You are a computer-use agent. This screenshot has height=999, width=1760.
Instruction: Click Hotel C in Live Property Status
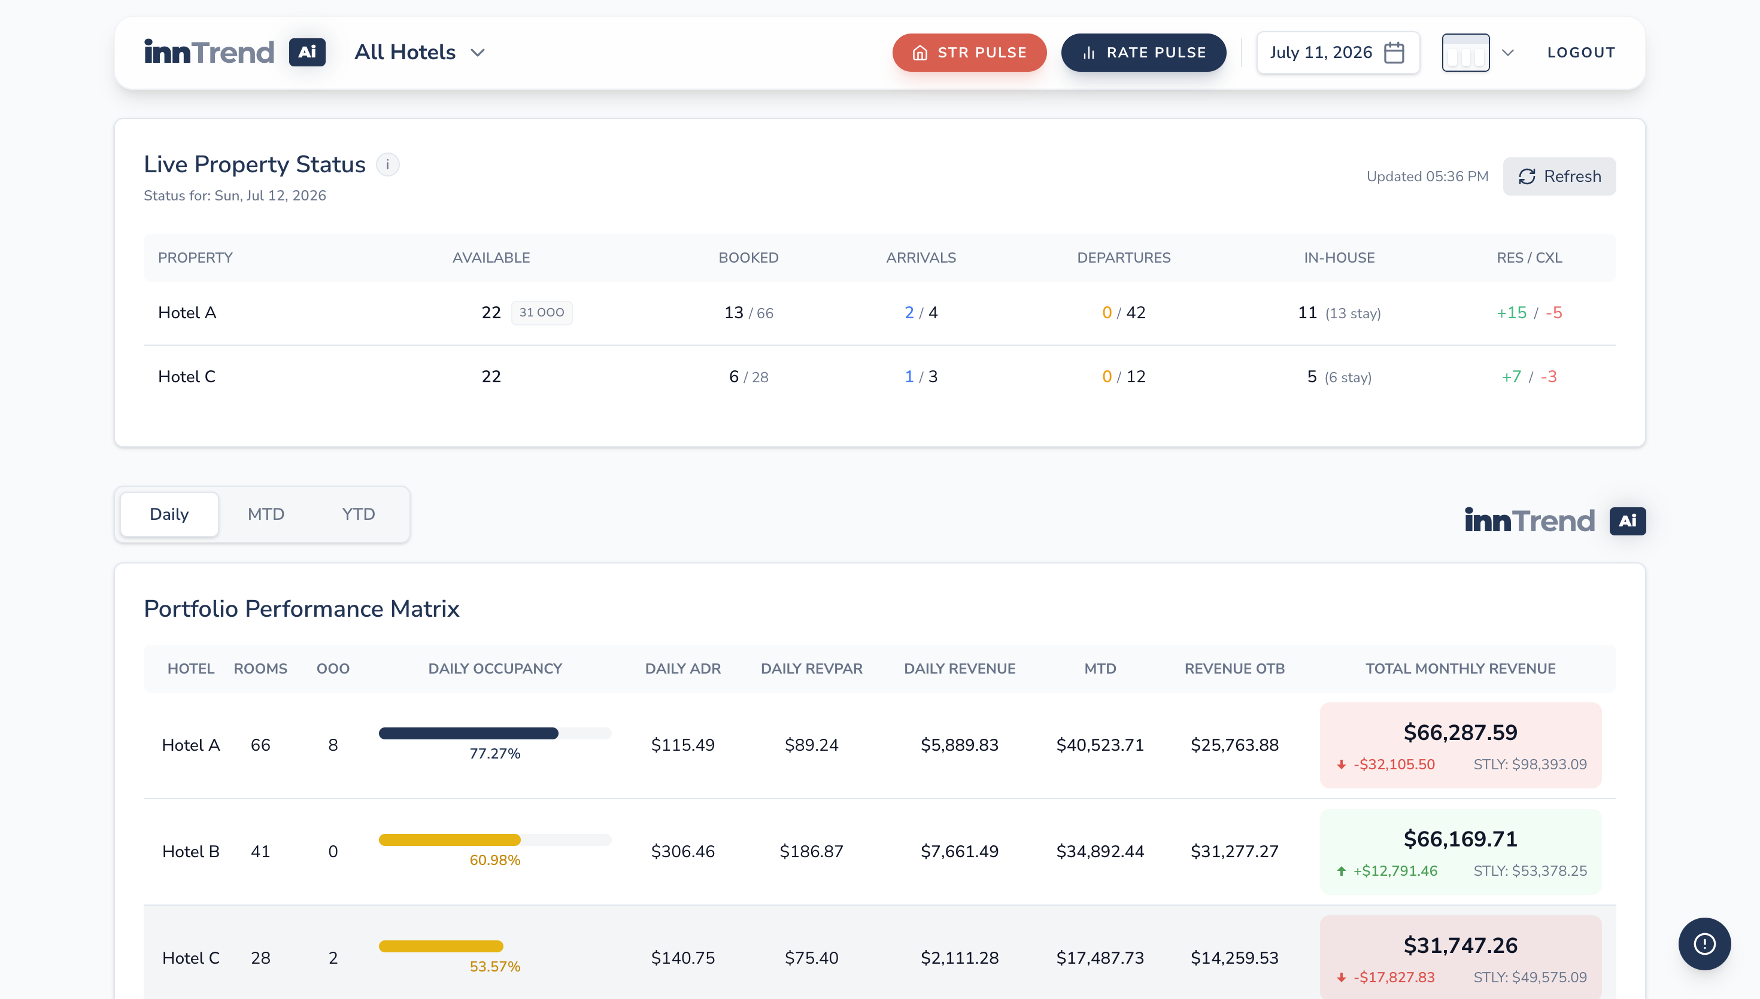[187, 376]
